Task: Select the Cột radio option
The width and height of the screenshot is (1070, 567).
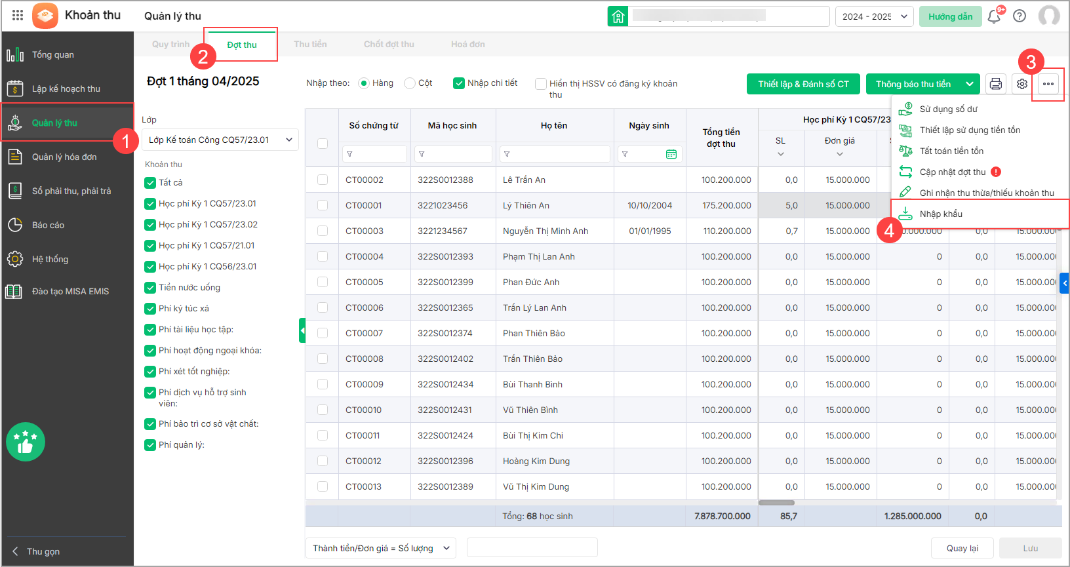Action: click(410, 83)
